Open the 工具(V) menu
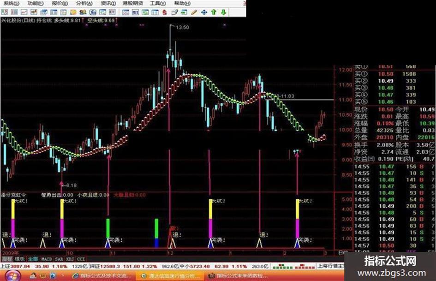Image resolution: width=436 pixels, height=281 pixels. tap(158, 3)
